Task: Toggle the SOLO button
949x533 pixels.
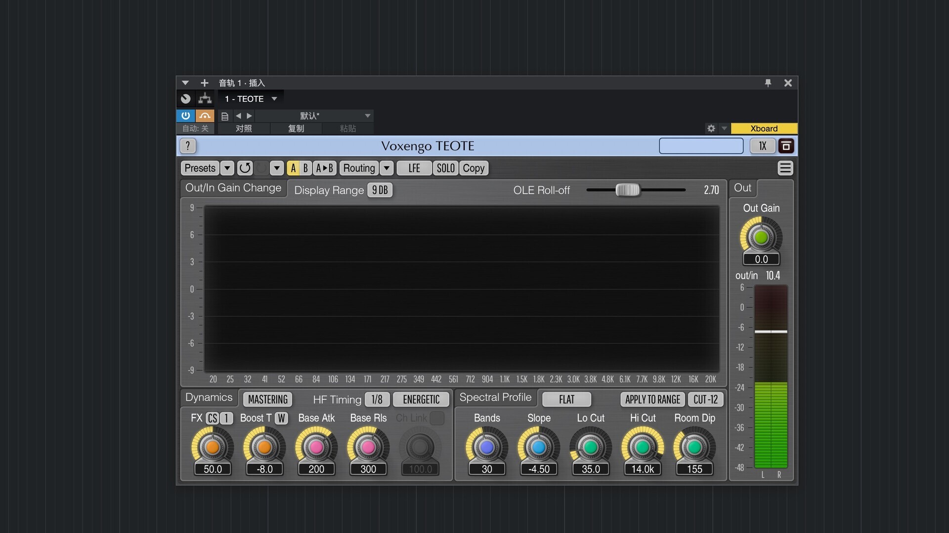Action: pos(445,168)
